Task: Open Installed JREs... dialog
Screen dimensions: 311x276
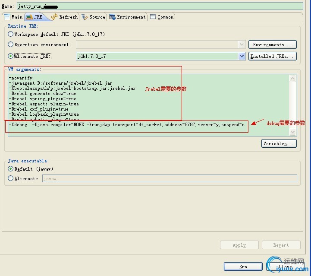Action: (x=273, y=56)
